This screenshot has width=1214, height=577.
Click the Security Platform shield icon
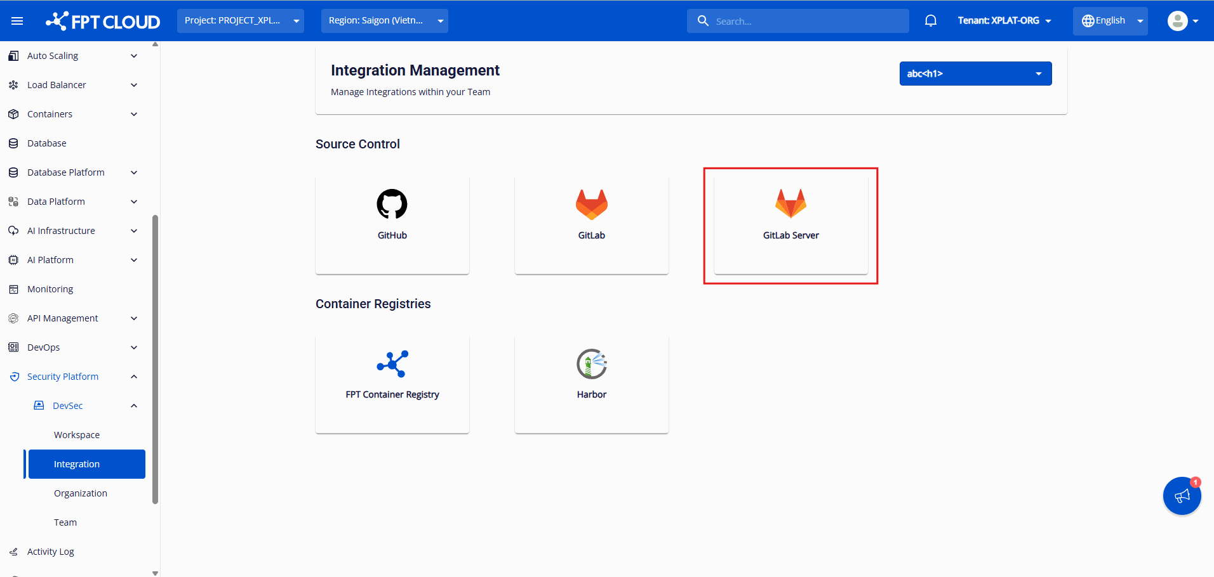(x=15, y=377)
